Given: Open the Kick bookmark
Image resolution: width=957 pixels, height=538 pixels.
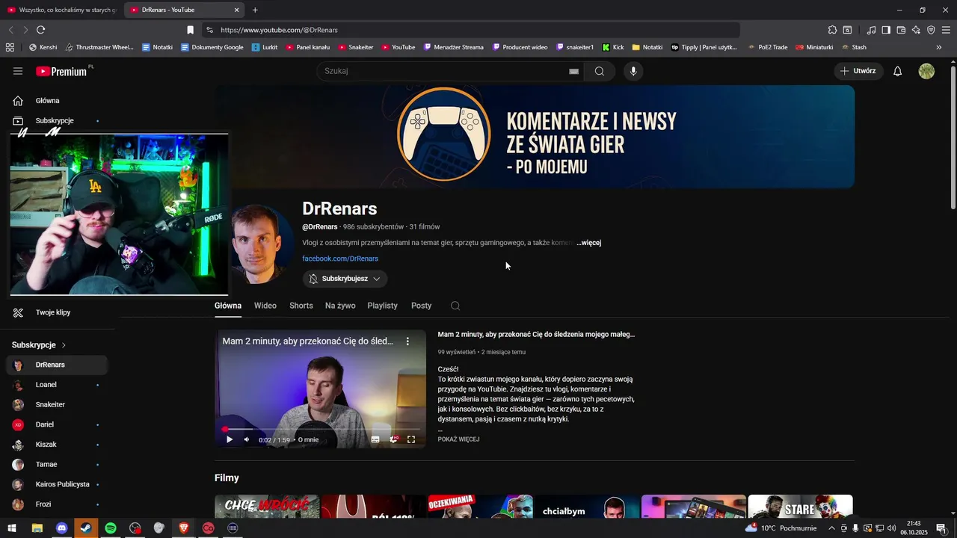Looking at the screenshot, I should (613, 47).
